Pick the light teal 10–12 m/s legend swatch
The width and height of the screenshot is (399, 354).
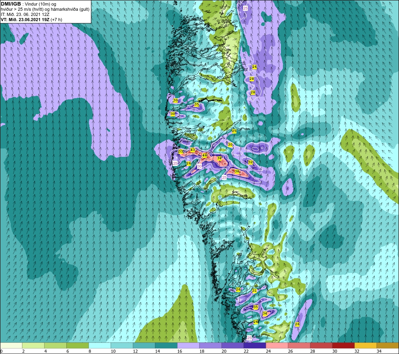point(122,346)
